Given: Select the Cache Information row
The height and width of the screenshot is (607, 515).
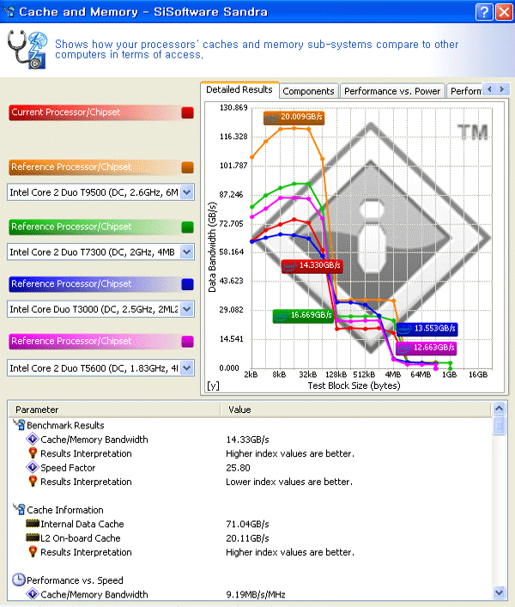Looking at the screenshot, I should [x=250, y=510].
